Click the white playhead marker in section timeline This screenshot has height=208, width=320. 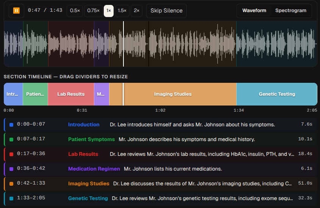(x=123, y=94)
